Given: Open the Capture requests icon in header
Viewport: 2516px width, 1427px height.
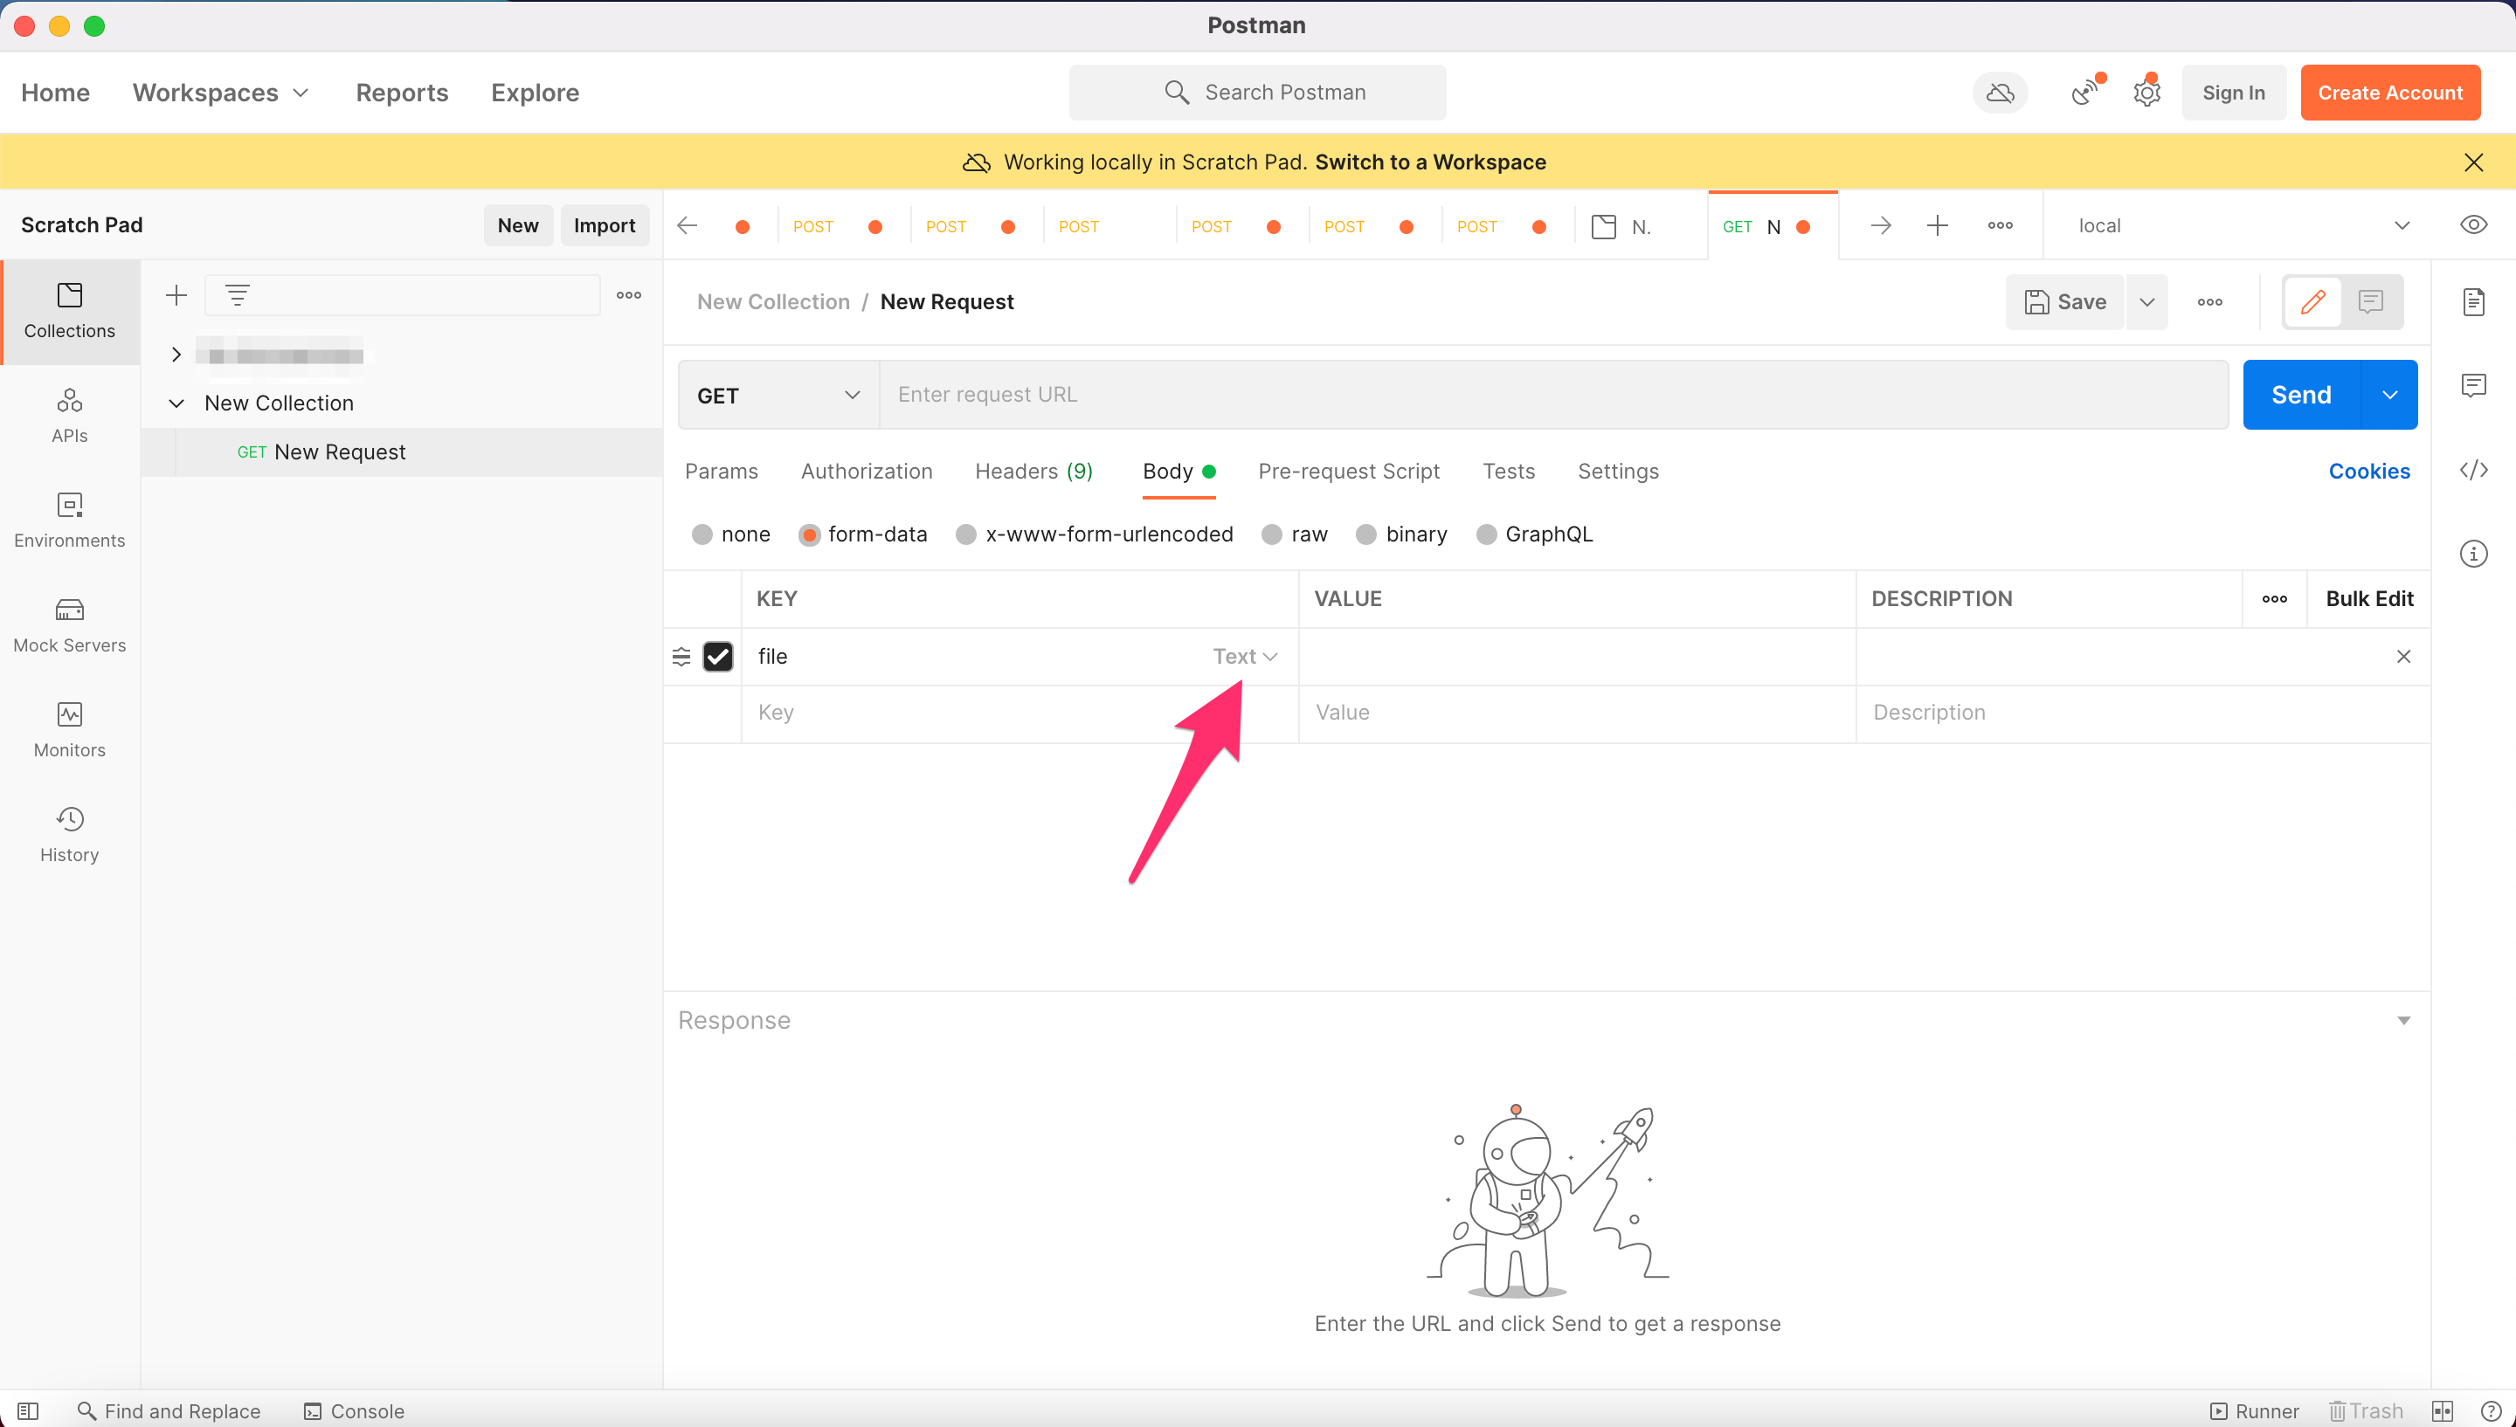Looking at the screenshot, I should point(2084,92).
